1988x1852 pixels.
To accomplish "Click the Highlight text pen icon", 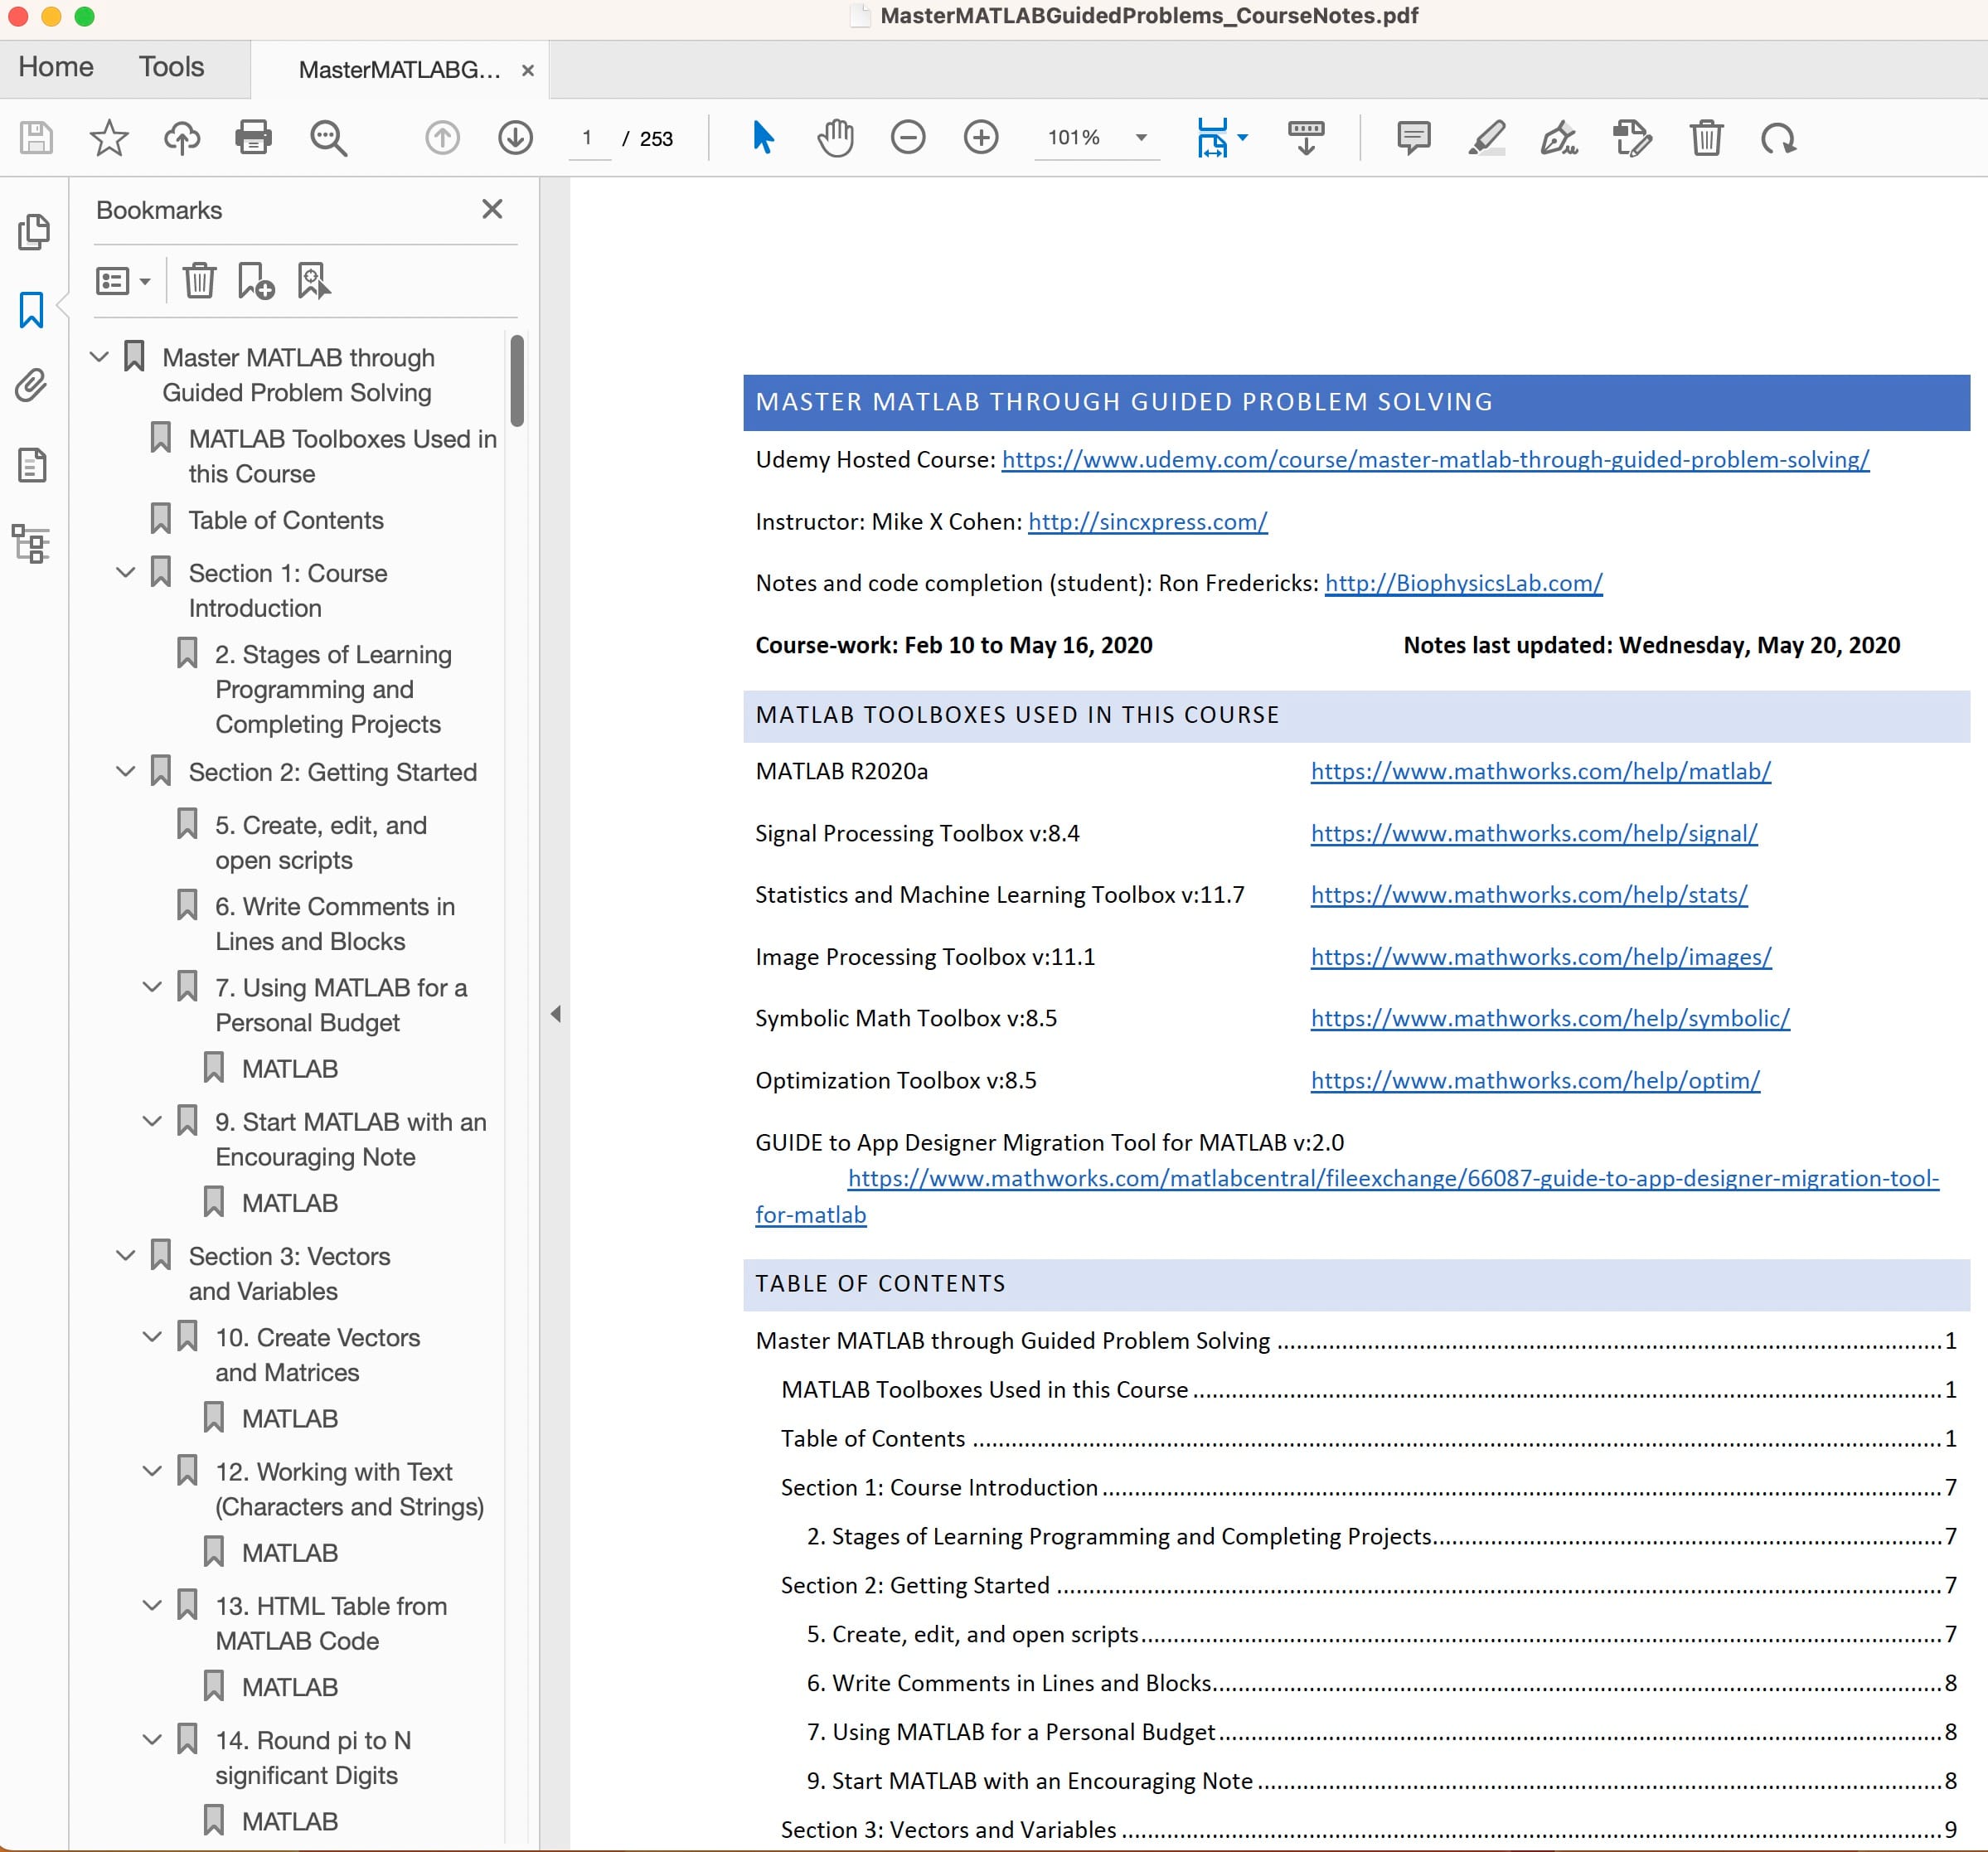I will coord(1486,137).
